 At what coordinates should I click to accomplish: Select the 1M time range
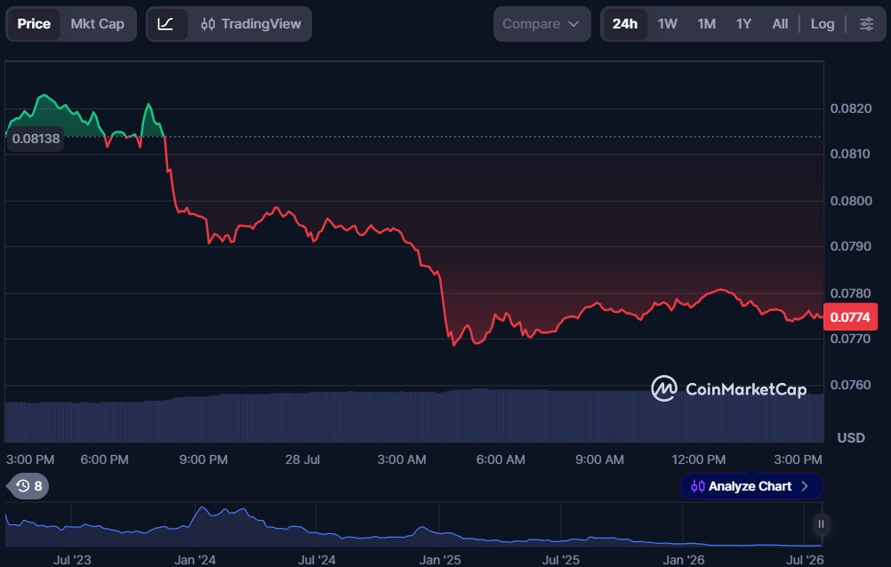tap(706, 24)
